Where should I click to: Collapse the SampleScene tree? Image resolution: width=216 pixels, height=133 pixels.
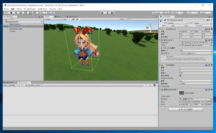click(4, 22)
